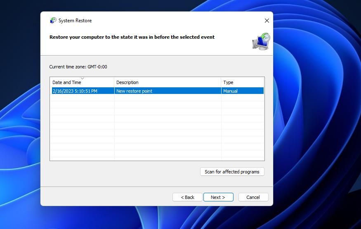Click the "New restore point" description cell

coord(134,91)
